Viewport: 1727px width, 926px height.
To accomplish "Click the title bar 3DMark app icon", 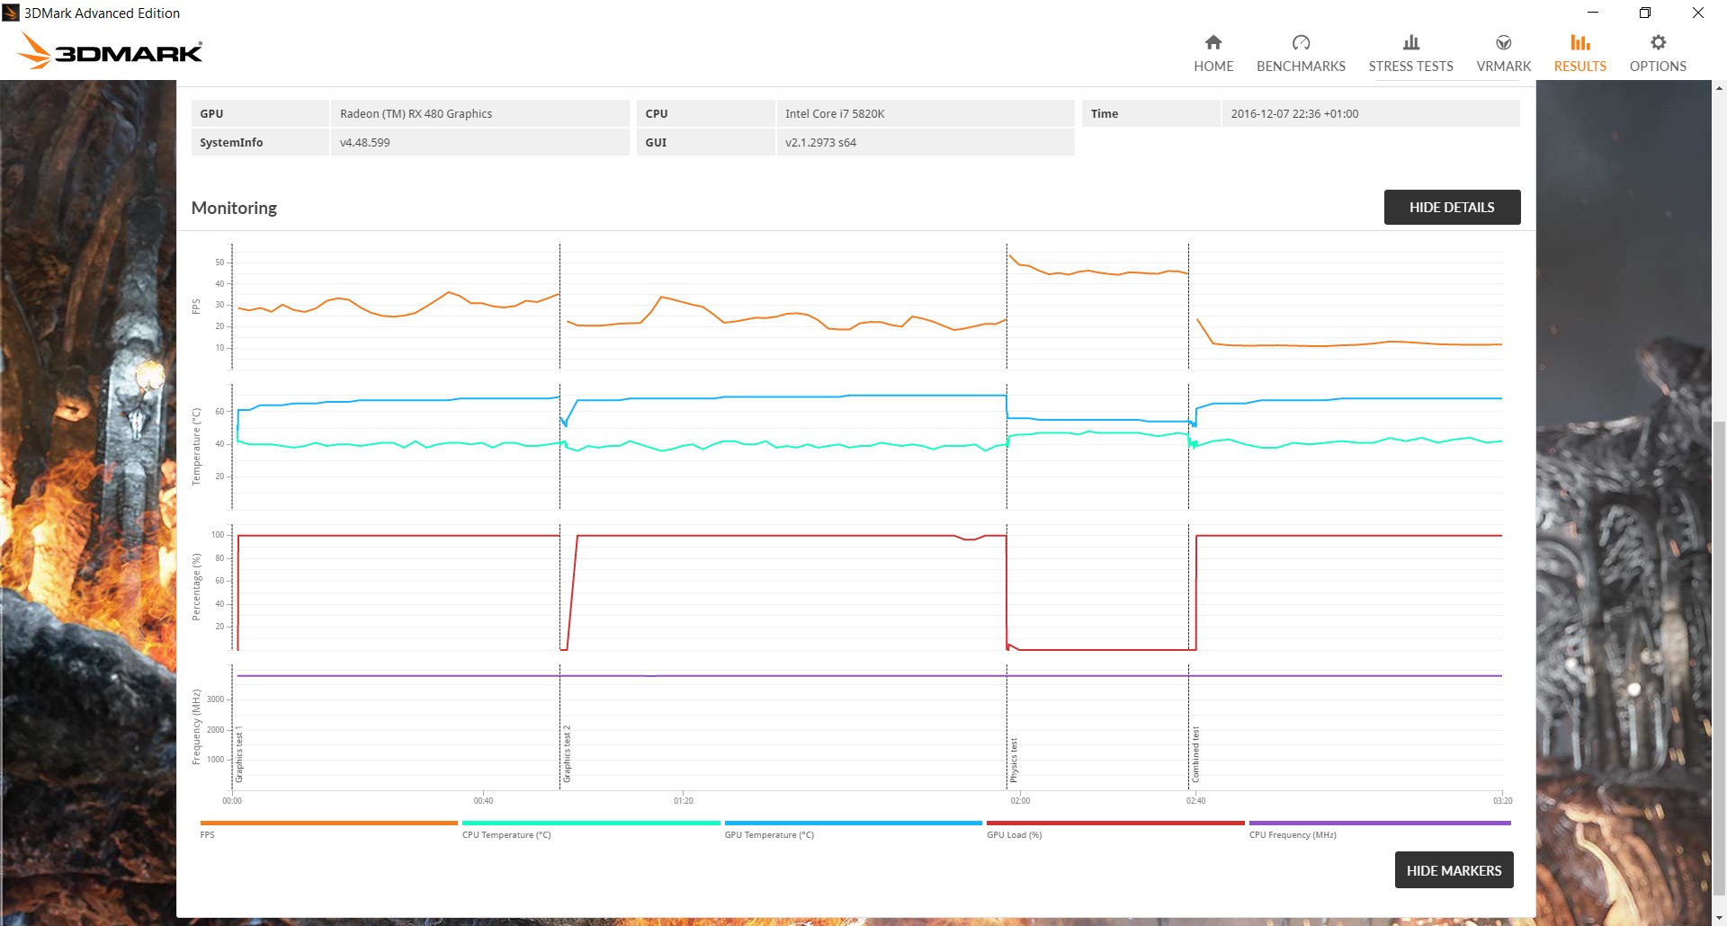I will point(11,13).
